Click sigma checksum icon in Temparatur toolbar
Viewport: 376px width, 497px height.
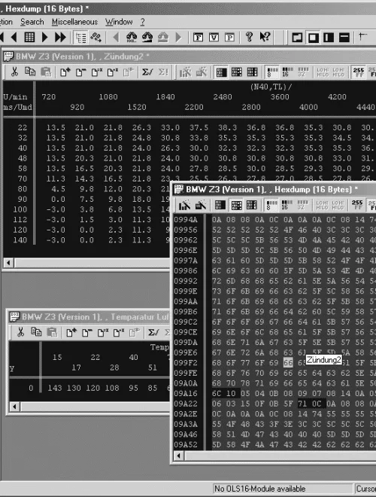tap(153, 332)
